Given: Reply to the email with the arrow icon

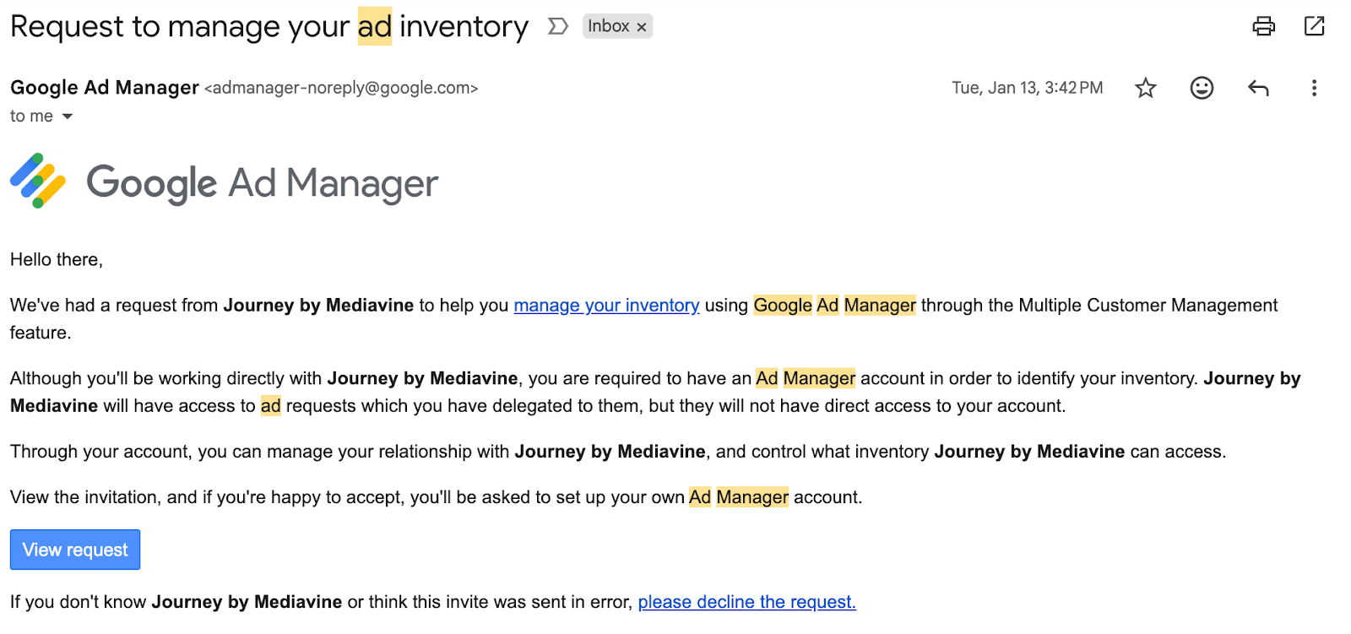Looking at the screenshot, I should (1258, 88).
